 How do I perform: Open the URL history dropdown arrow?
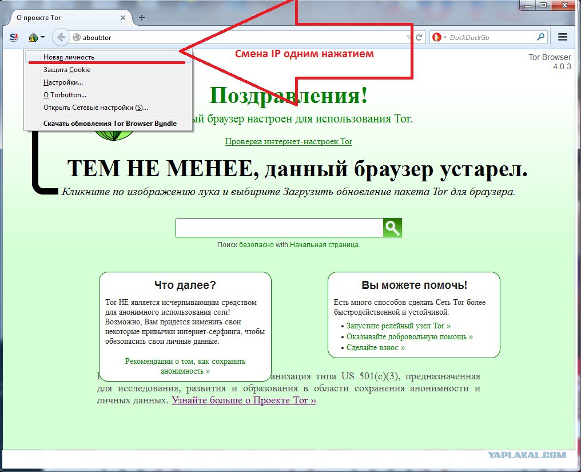[x=408, y=37]
